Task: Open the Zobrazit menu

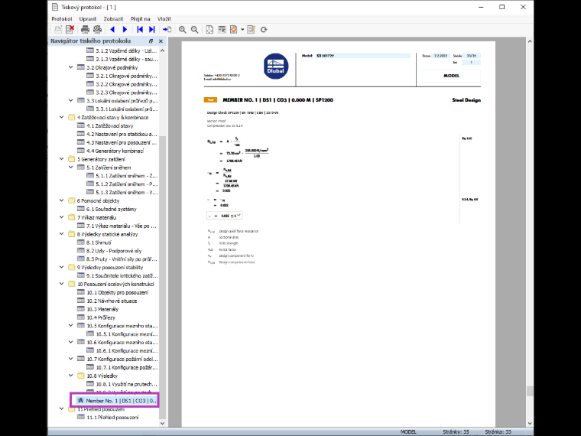Action: tap(113, 19)
